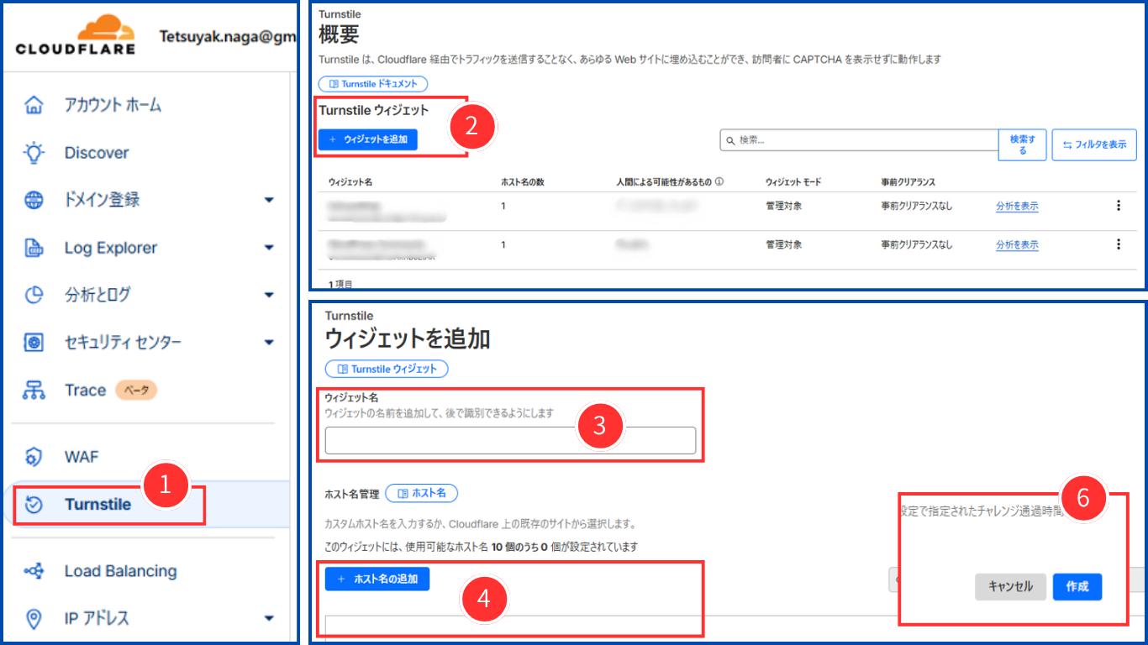Click the magnifier icon in the 検索 box
This screenshot has width=1148, height=645.
coord(729,139)
